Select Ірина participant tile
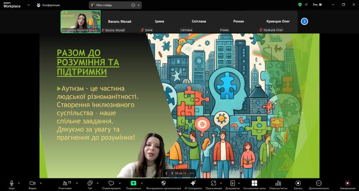 click(x=159, y=22)
